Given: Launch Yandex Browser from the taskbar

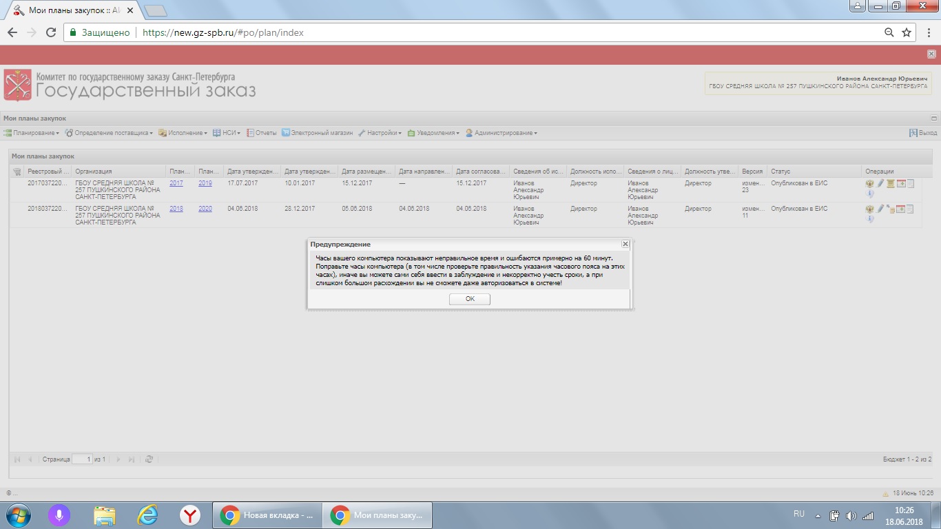Looking at the screenshot, I should [x=190, y=515].
